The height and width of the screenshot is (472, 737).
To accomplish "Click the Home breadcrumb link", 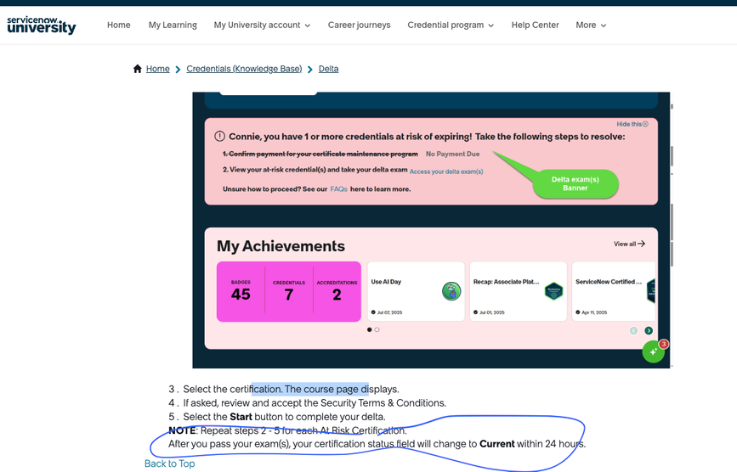I will click(157, 69).
